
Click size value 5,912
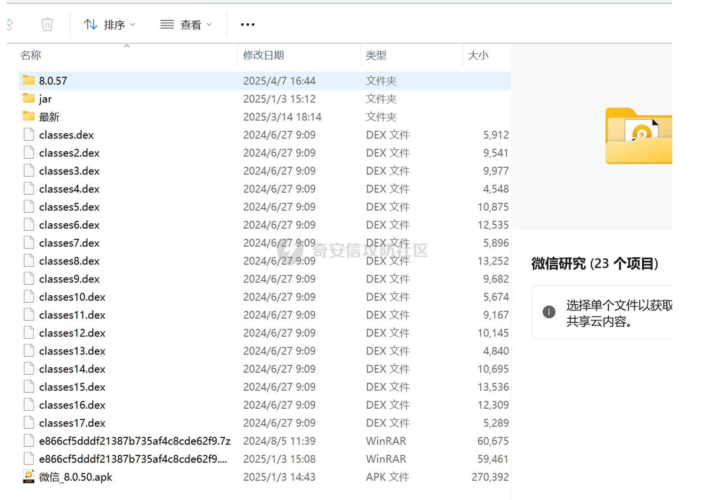point(496,135)
